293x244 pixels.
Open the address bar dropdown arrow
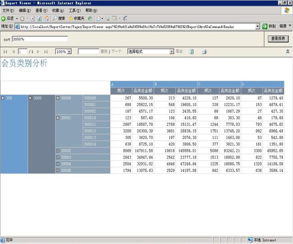(258, 26)
